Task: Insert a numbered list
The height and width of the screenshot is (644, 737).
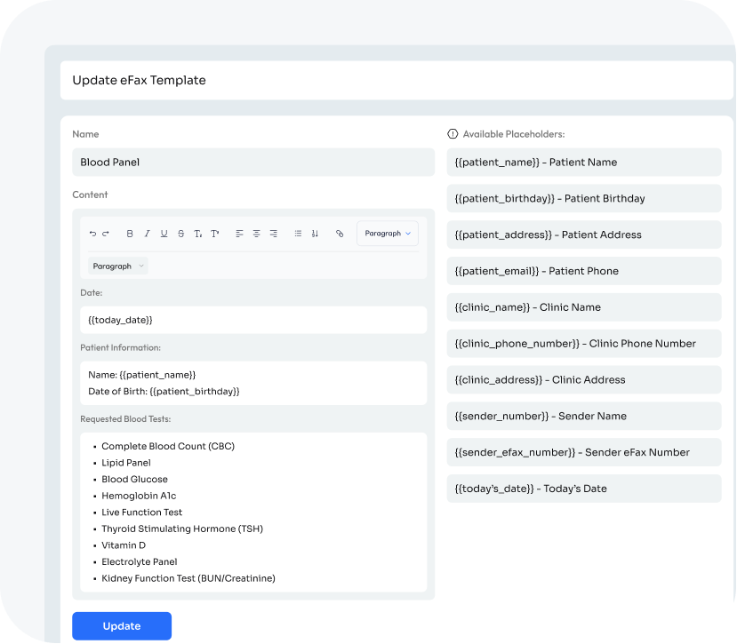Action: click(314, 234)
